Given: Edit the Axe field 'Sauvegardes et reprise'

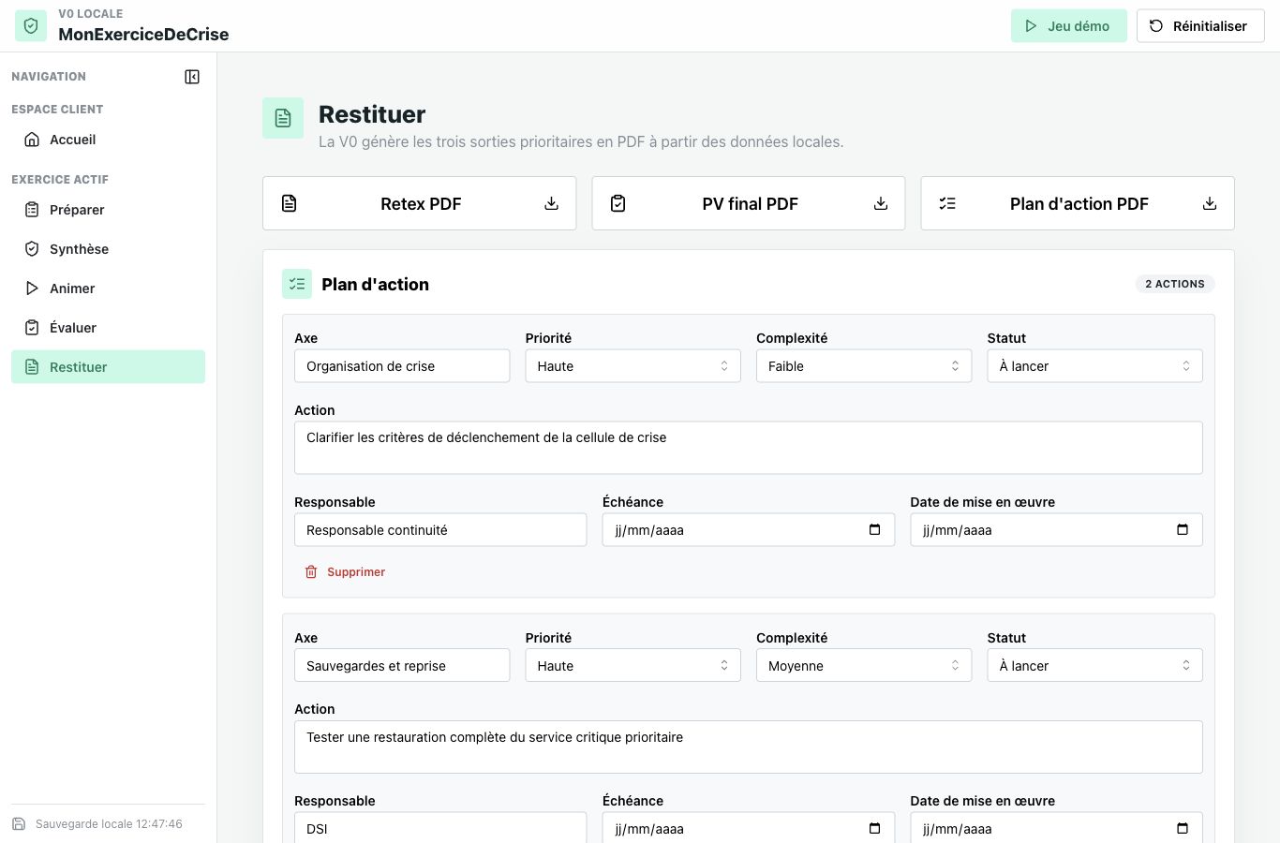Looking at the screenshot, I should tap(402, 666).
